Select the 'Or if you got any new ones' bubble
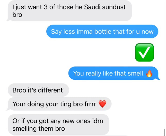 tap(58, 124)
